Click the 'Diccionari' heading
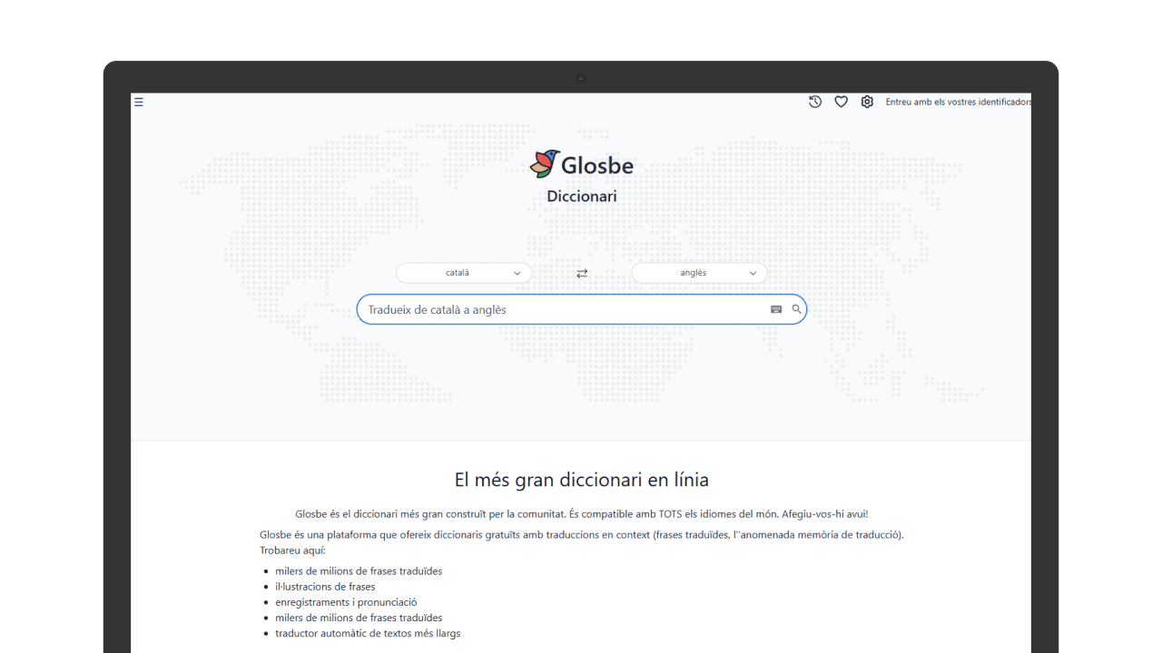The image size is (1162, 653). pyautogui.click(x=581, y=196)
